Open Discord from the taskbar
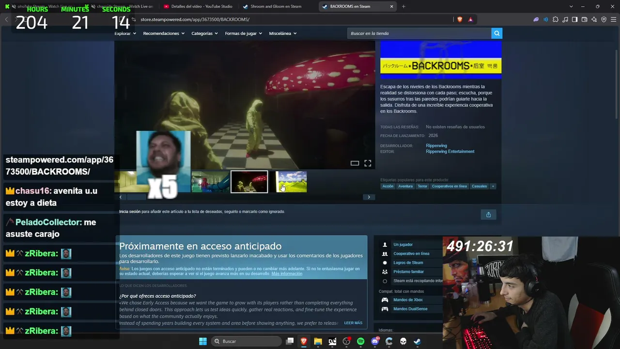 pos(375,341)
